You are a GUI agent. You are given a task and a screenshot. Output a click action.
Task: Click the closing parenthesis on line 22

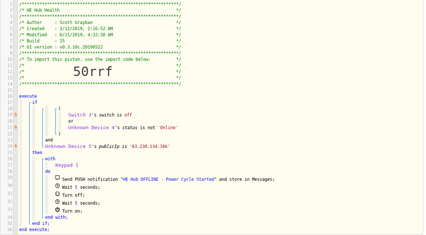click(x=59, y=133)
